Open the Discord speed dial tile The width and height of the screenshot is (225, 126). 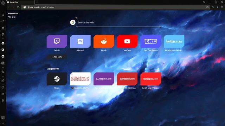pos(81,41)
